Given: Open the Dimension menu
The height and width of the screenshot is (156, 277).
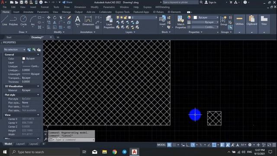Looking at the screenshot, I should (x=80, y=7).
